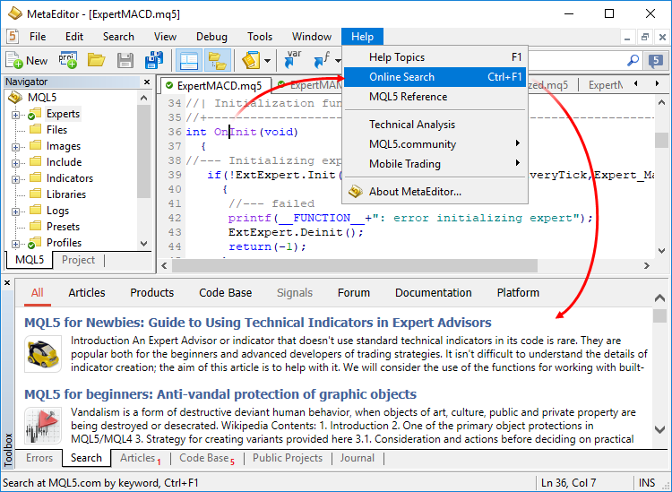Open the Tools menu
Viewport: 672px width, 492px height.
click(x=260, y=37)
